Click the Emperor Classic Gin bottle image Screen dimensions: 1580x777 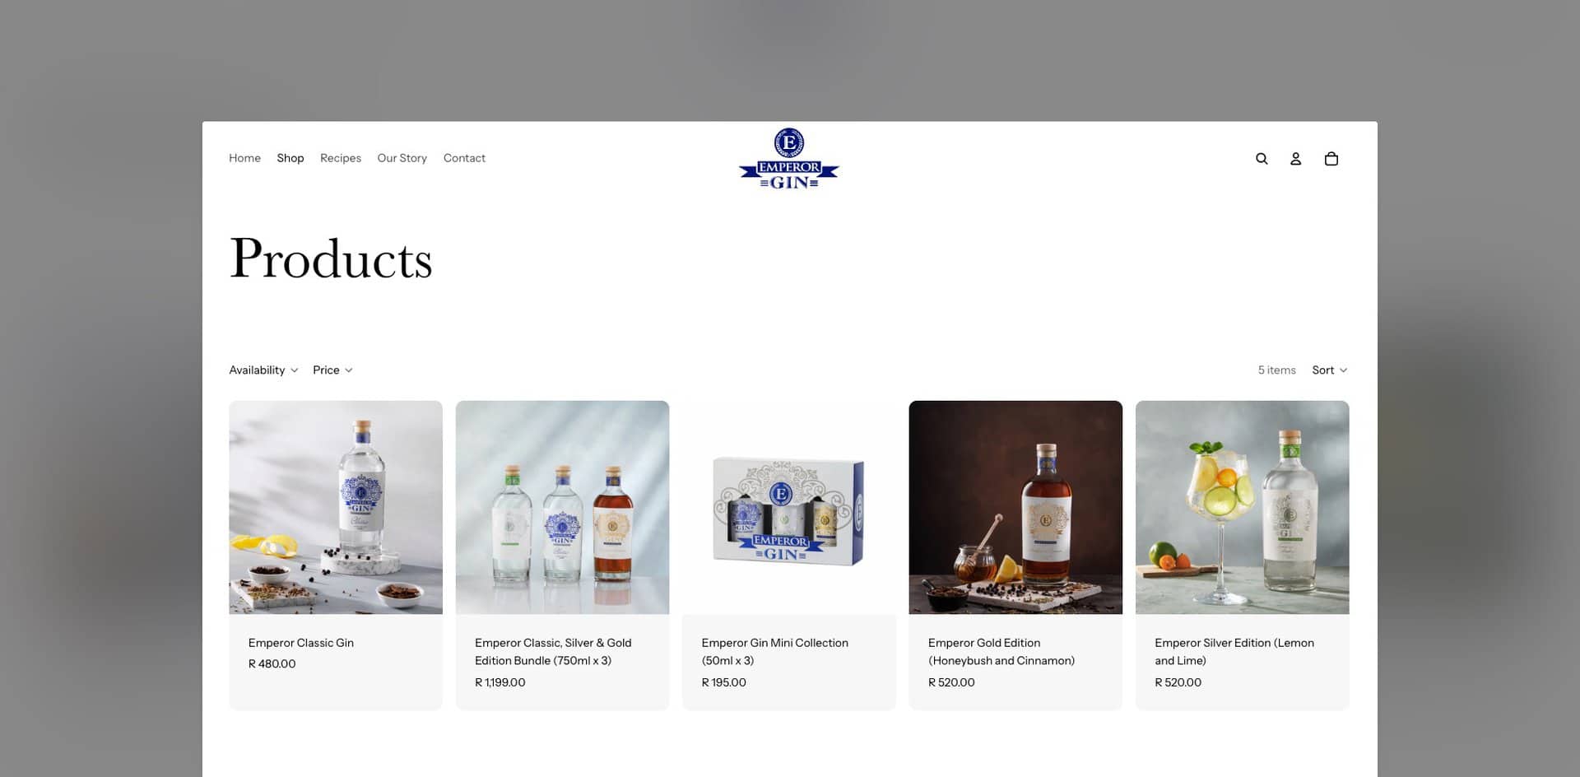click(x=336, y=507)
